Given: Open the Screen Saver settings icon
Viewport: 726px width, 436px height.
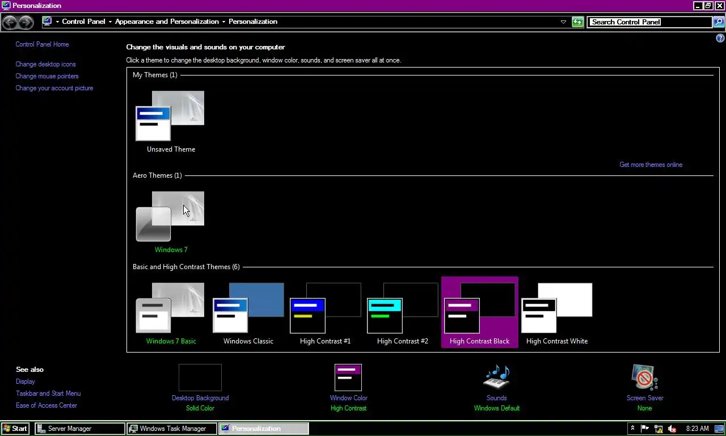Looking at the screenshot, I should pyautogui.click(x=645, y=378).
